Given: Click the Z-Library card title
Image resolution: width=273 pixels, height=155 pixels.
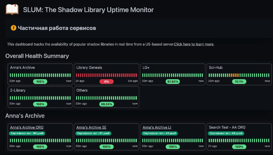Looking at the screenshot, I should coord(18,90).
